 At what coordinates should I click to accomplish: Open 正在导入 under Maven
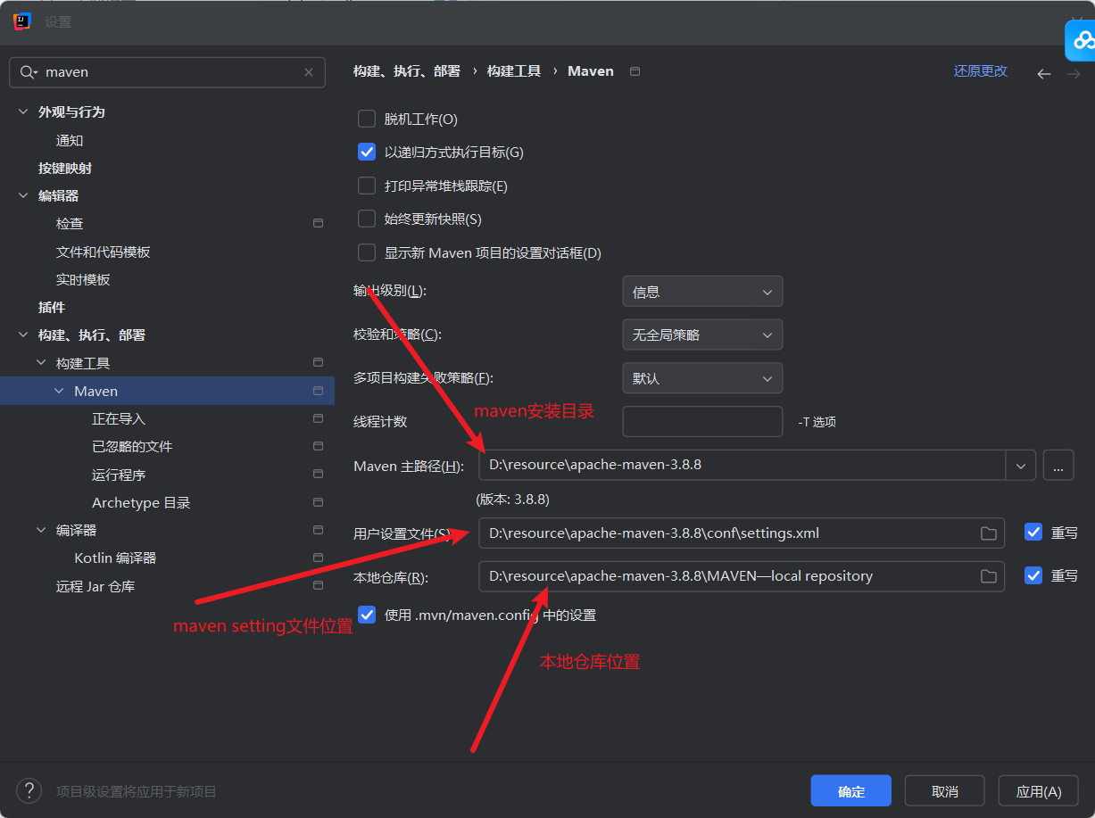click(x=119, y=418)
